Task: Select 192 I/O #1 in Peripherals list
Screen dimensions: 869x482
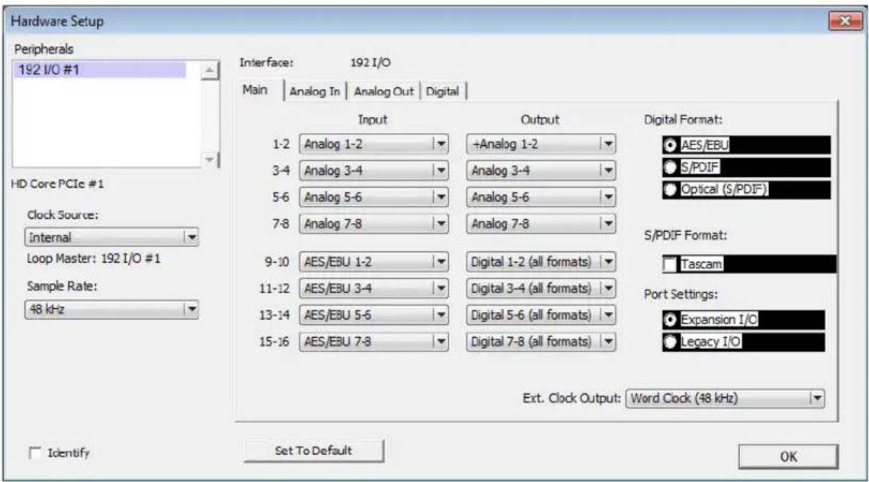Action: pyautogui.click(x=99, y=70)
